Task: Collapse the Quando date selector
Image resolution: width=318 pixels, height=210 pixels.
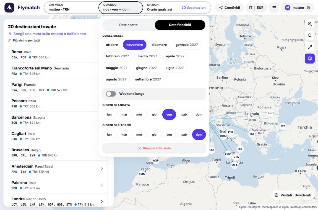Action: coord(121,8)
